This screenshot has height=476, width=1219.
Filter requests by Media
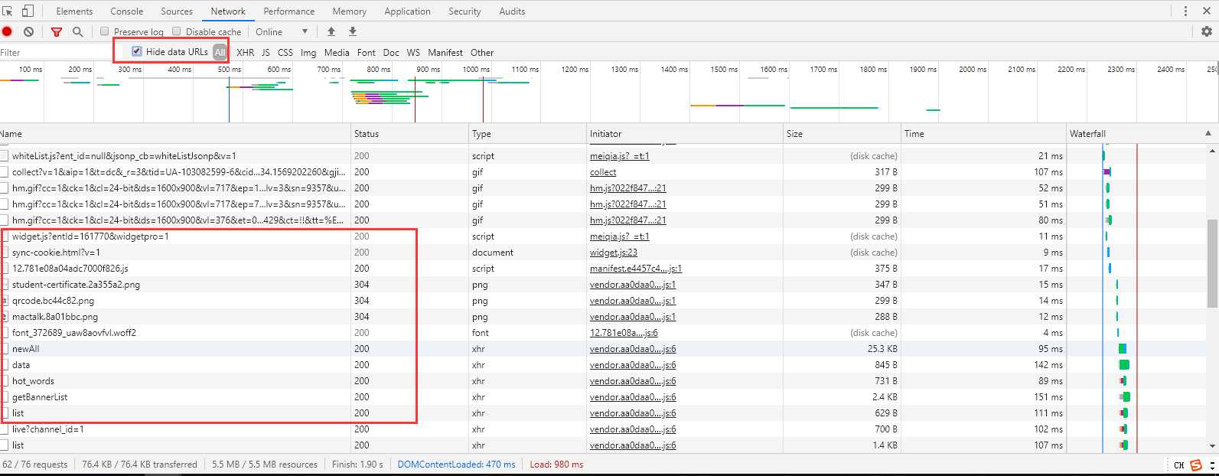click(x=337, y=52)
